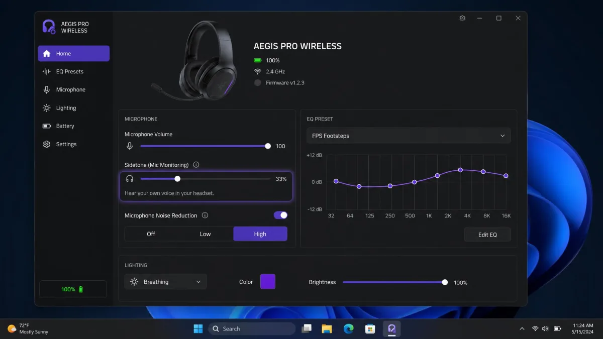The image size is (603, 339).
Task: Set noise reduction to High
Action: click(260, 234)
